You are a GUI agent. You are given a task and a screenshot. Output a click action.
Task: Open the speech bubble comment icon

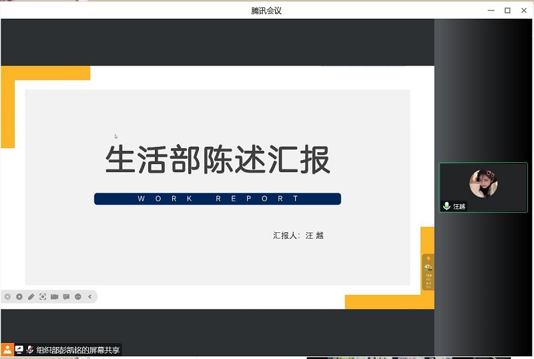[x=66, y=296]
